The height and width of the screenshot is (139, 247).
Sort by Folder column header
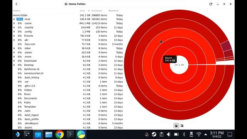(x=17, y=11)
